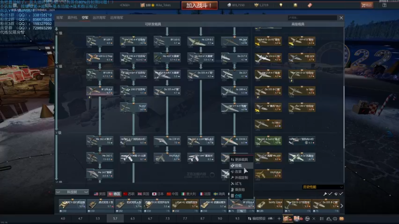Select the 空军 aviation tab

click(x=85, y=17)
